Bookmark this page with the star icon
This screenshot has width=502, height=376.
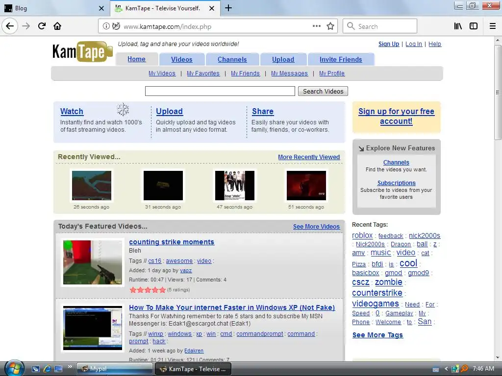click(330, 26)
